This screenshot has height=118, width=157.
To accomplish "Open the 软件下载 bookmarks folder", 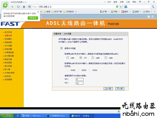I will (57, 12).
